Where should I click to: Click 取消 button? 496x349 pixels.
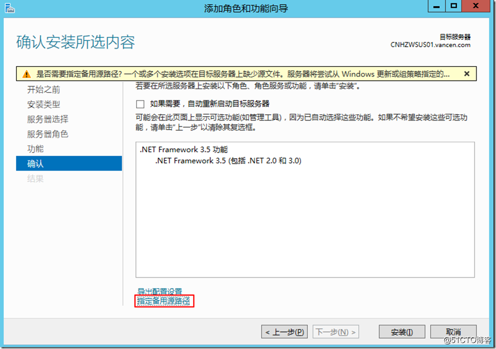[x=453, y=332]
